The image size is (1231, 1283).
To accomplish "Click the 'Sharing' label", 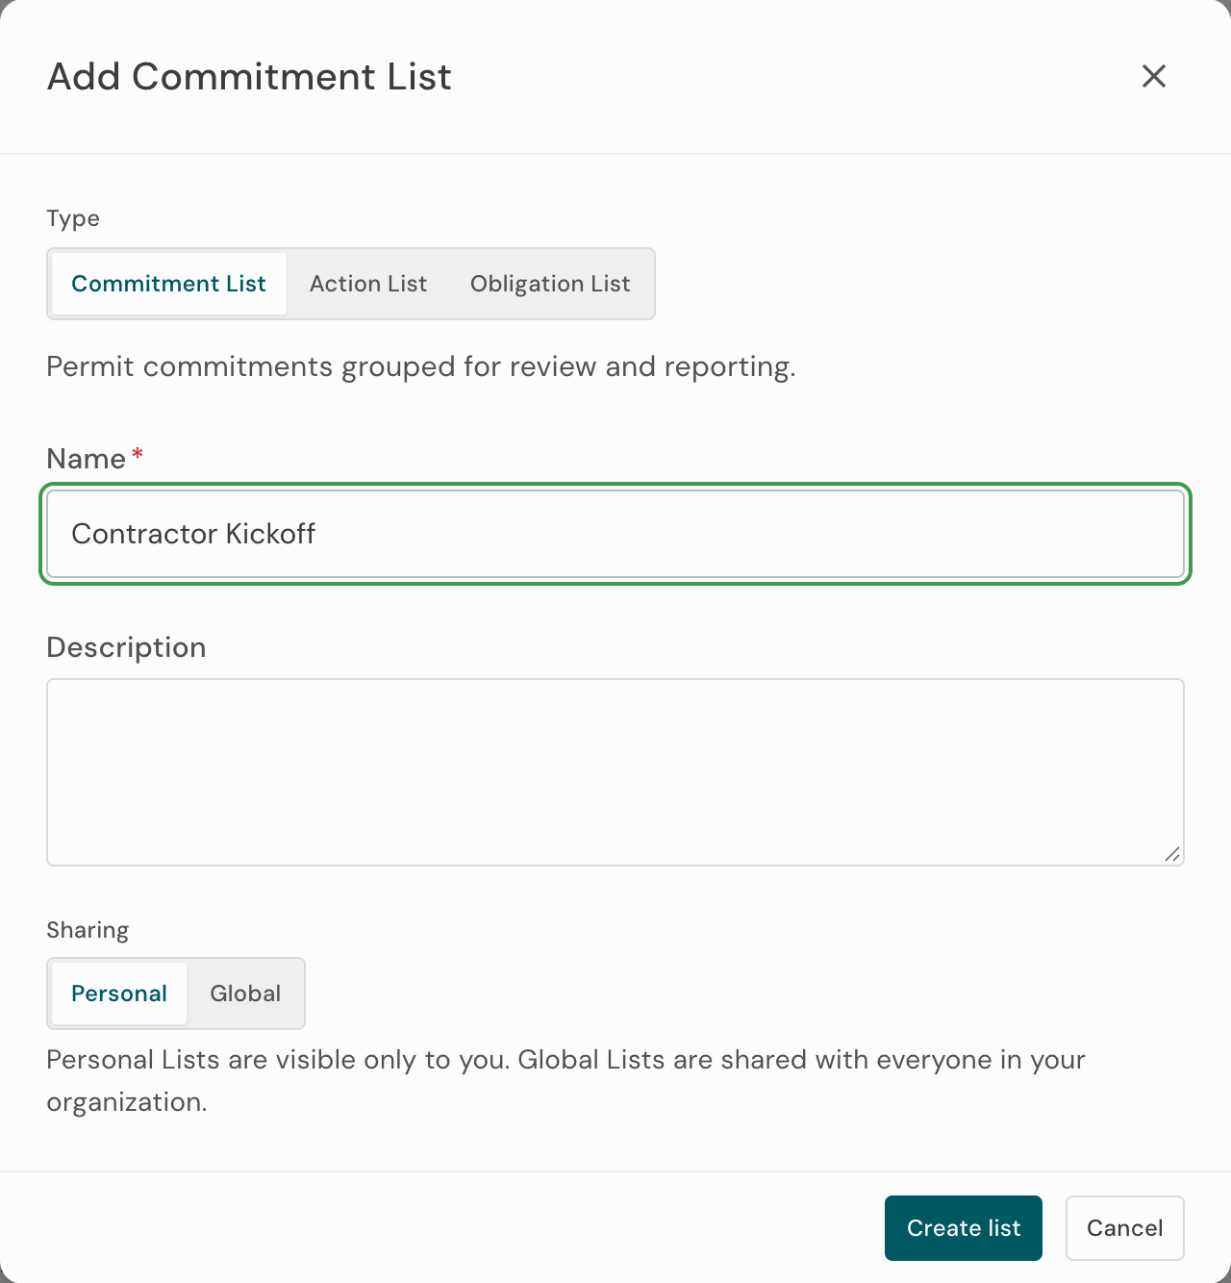I will (88, 930).
